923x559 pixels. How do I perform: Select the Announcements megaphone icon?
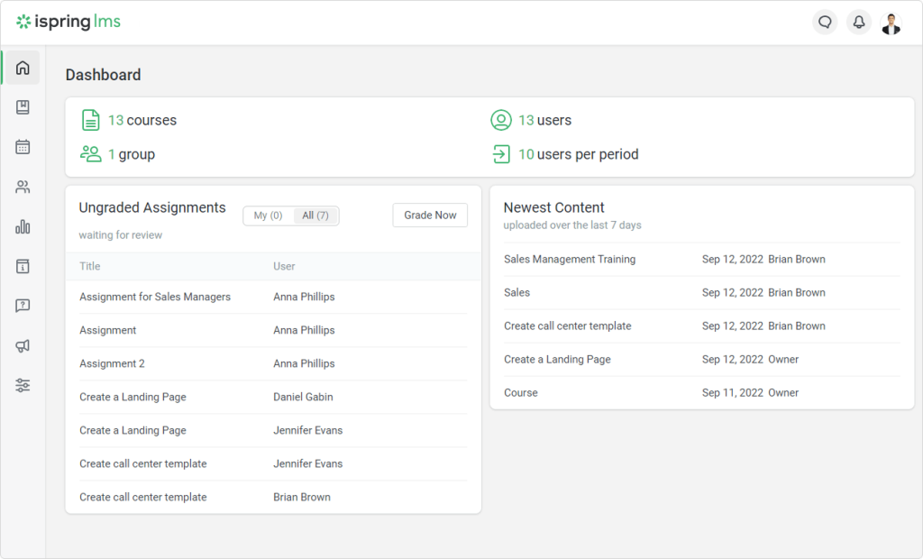pyautogui.click(x=21, y=345)
